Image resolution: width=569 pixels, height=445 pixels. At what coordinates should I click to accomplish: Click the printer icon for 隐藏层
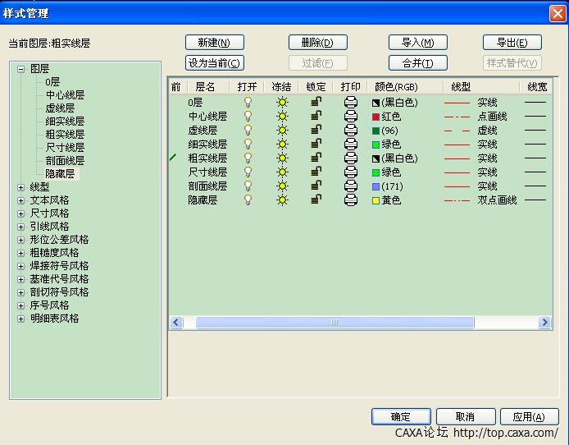click(x=351, y=200)
